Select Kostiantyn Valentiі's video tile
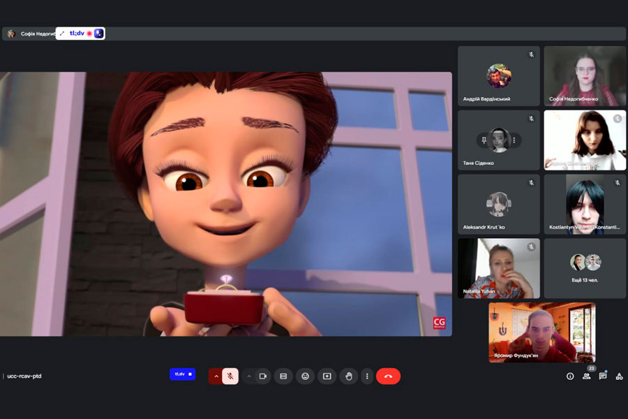Screen dimensions: 628x419 tap(585, 205)
